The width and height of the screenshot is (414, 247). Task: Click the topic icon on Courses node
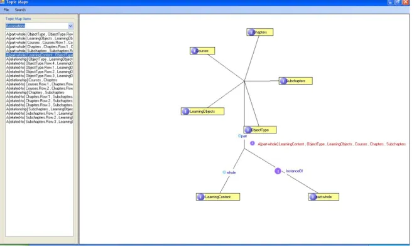[194, 51]
